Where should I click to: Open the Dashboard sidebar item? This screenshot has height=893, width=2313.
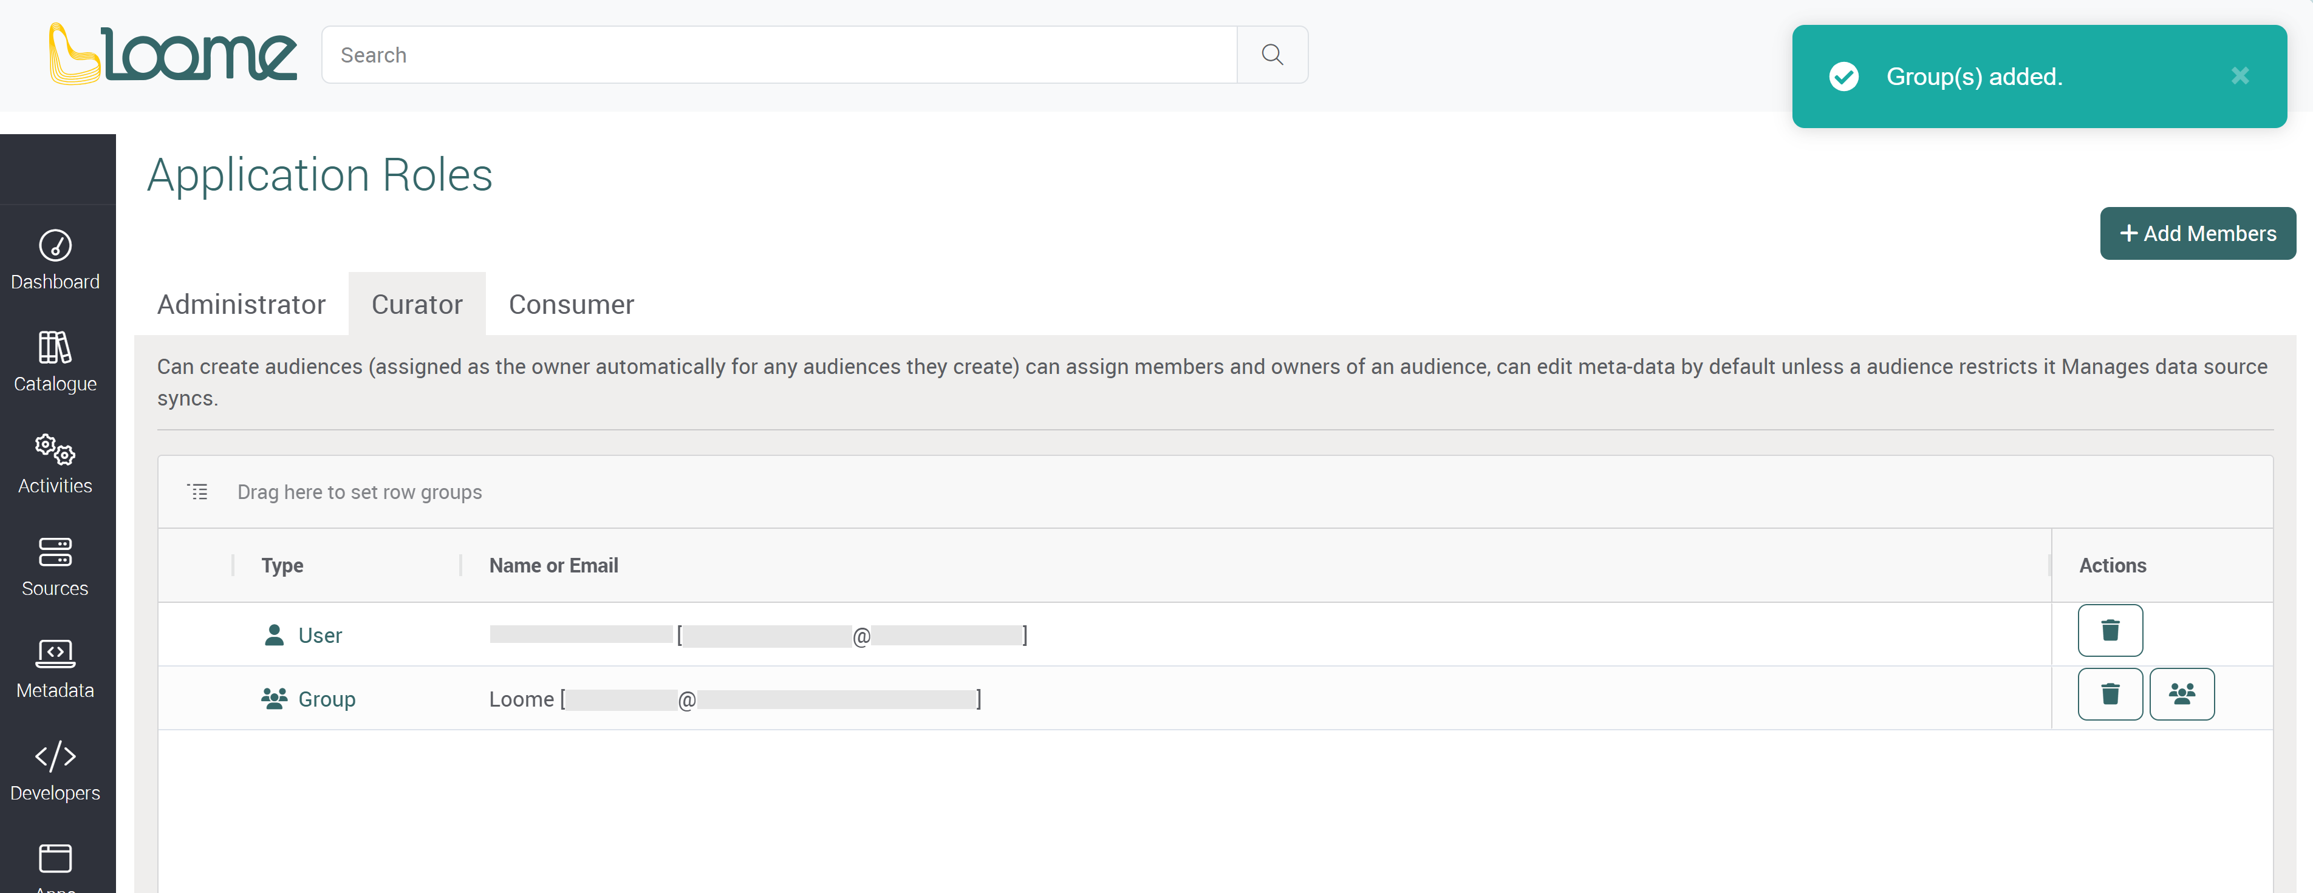click(55, 259)
